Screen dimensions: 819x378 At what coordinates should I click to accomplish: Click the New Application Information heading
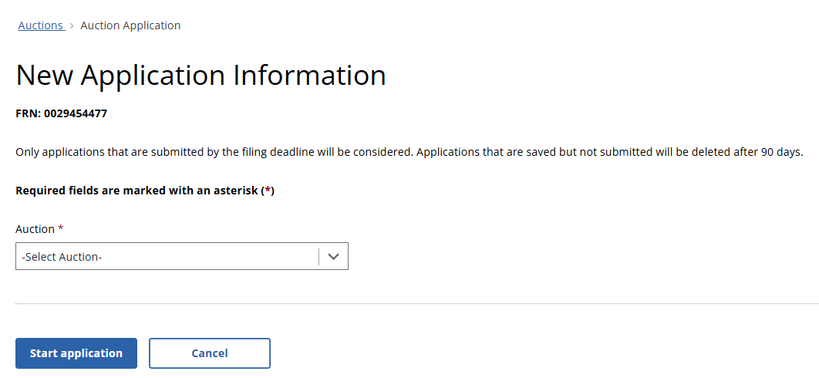(201, 75)
